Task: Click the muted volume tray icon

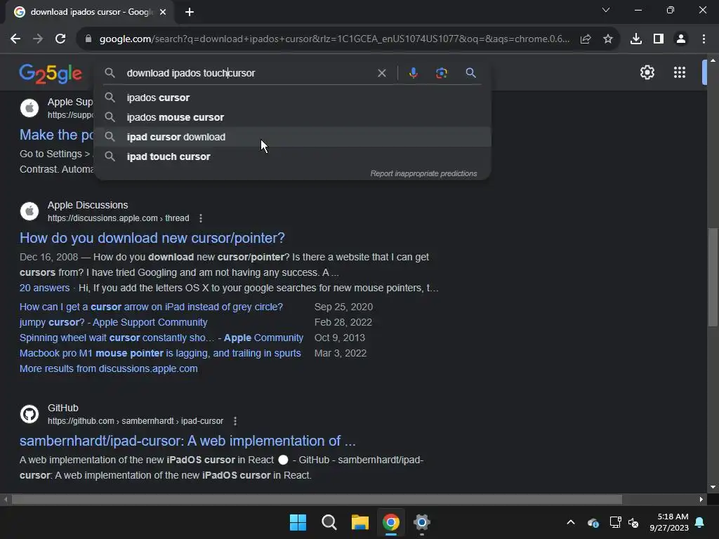Action: pos(634,522)
